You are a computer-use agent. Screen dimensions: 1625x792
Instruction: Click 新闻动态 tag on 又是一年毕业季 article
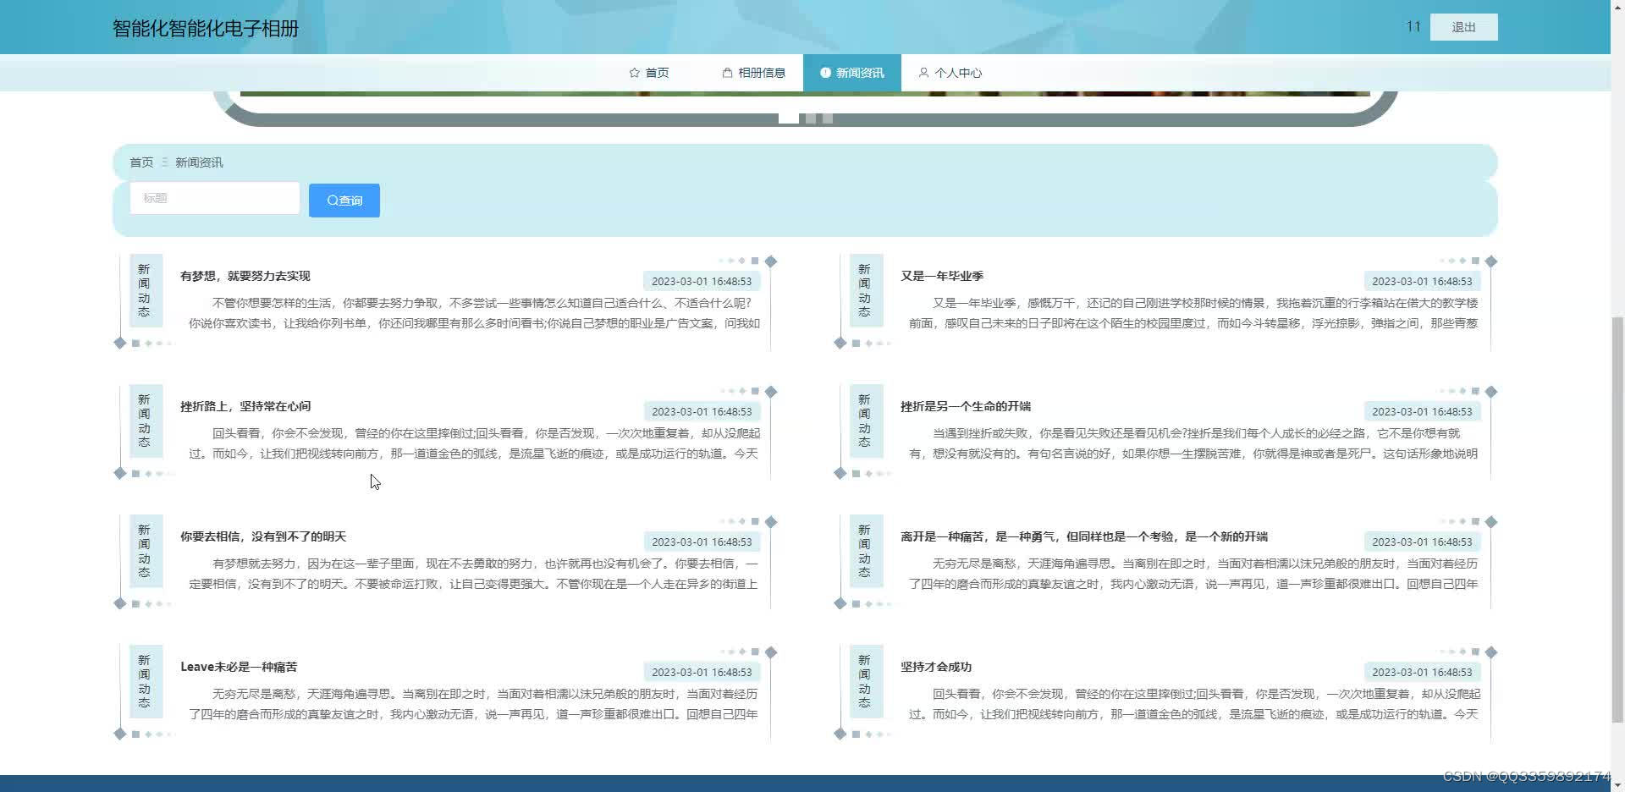(x=865, y=290)
